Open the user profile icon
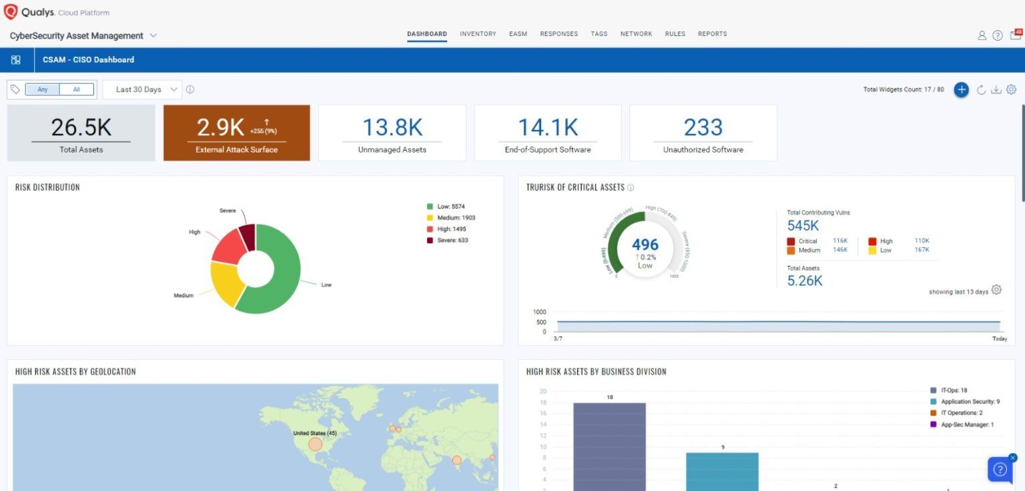Screen dimensions: 1025x491 click(x=982, y=35)
